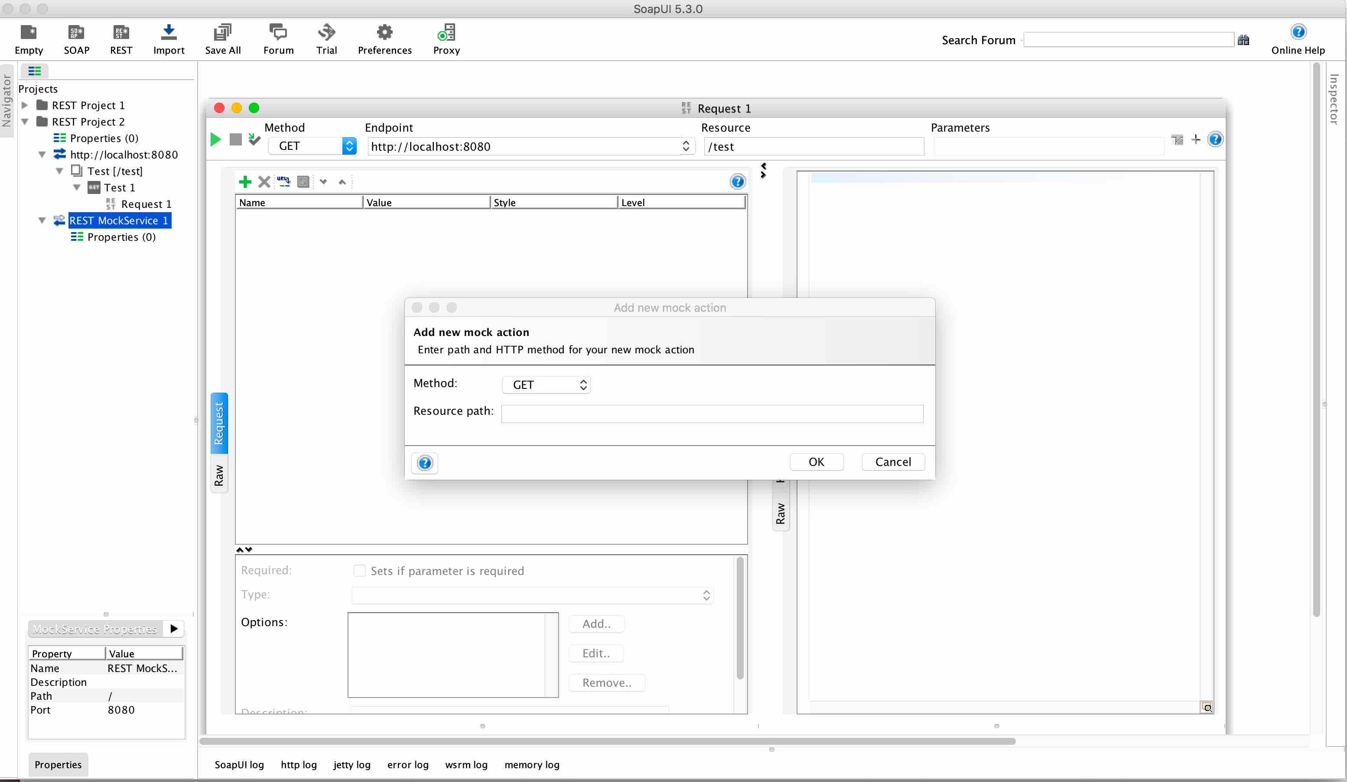Viewport: 1347px width, 782px height.
Task: Collapse REST Project 2 tree node
Action: [x=25, y=122]
